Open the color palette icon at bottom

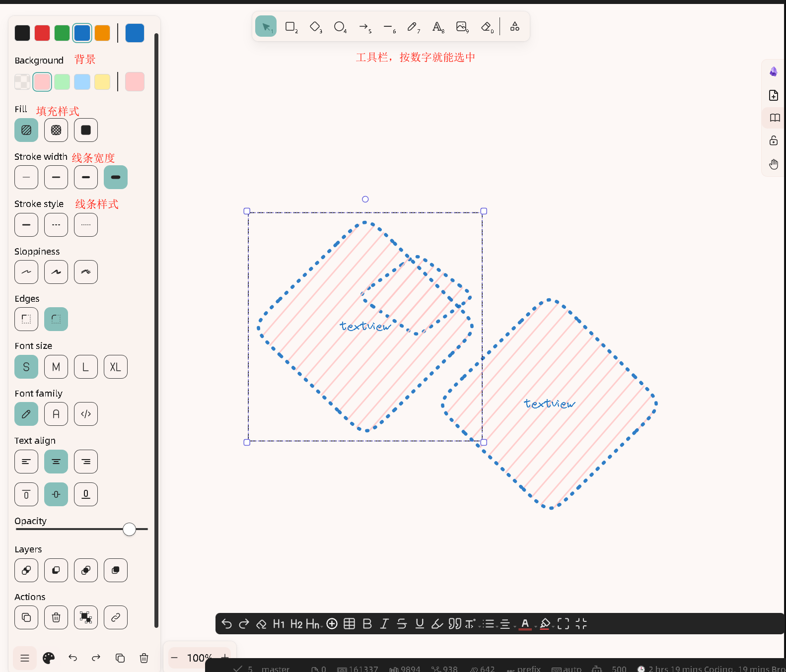(49, 658)
